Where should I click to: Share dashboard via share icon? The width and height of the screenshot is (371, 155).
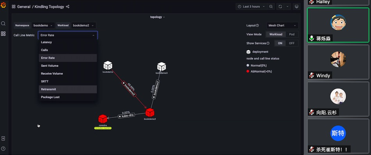pyautogui.click(x=67, y=7)
